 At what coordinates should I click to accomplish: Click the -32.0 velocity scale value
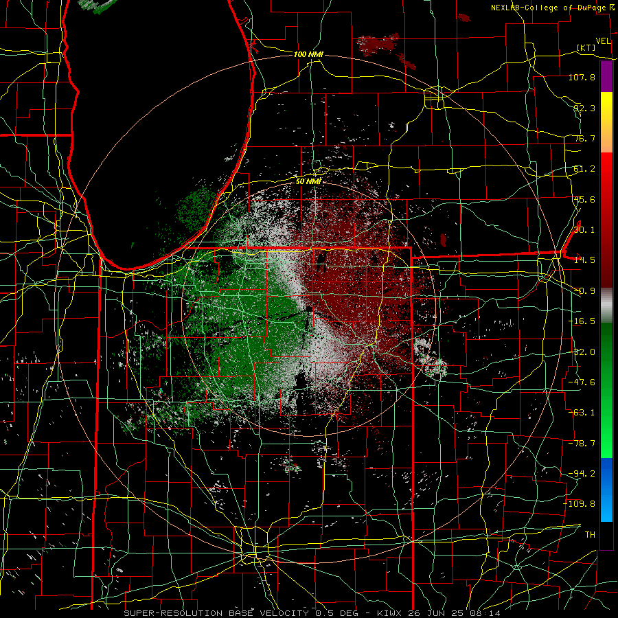click(x=582, y=352)
